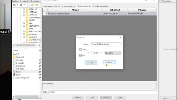The height and width of the screenshot is (100, 177).
Task: Select the [uploads] folder icon
Action: (14, 57)
